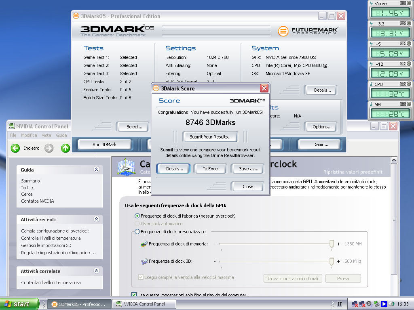The width and height of the screenshot is (414, 310).
Task: Open results Options button in 3DMark05
Action: (x=321, y=127)
